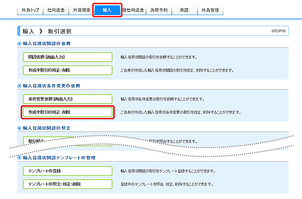Click 作成中取引の修正・削除 under 条件変更の依頼
Image resolution: width=302 pixels, height=199 pixels.
point(67,112)
